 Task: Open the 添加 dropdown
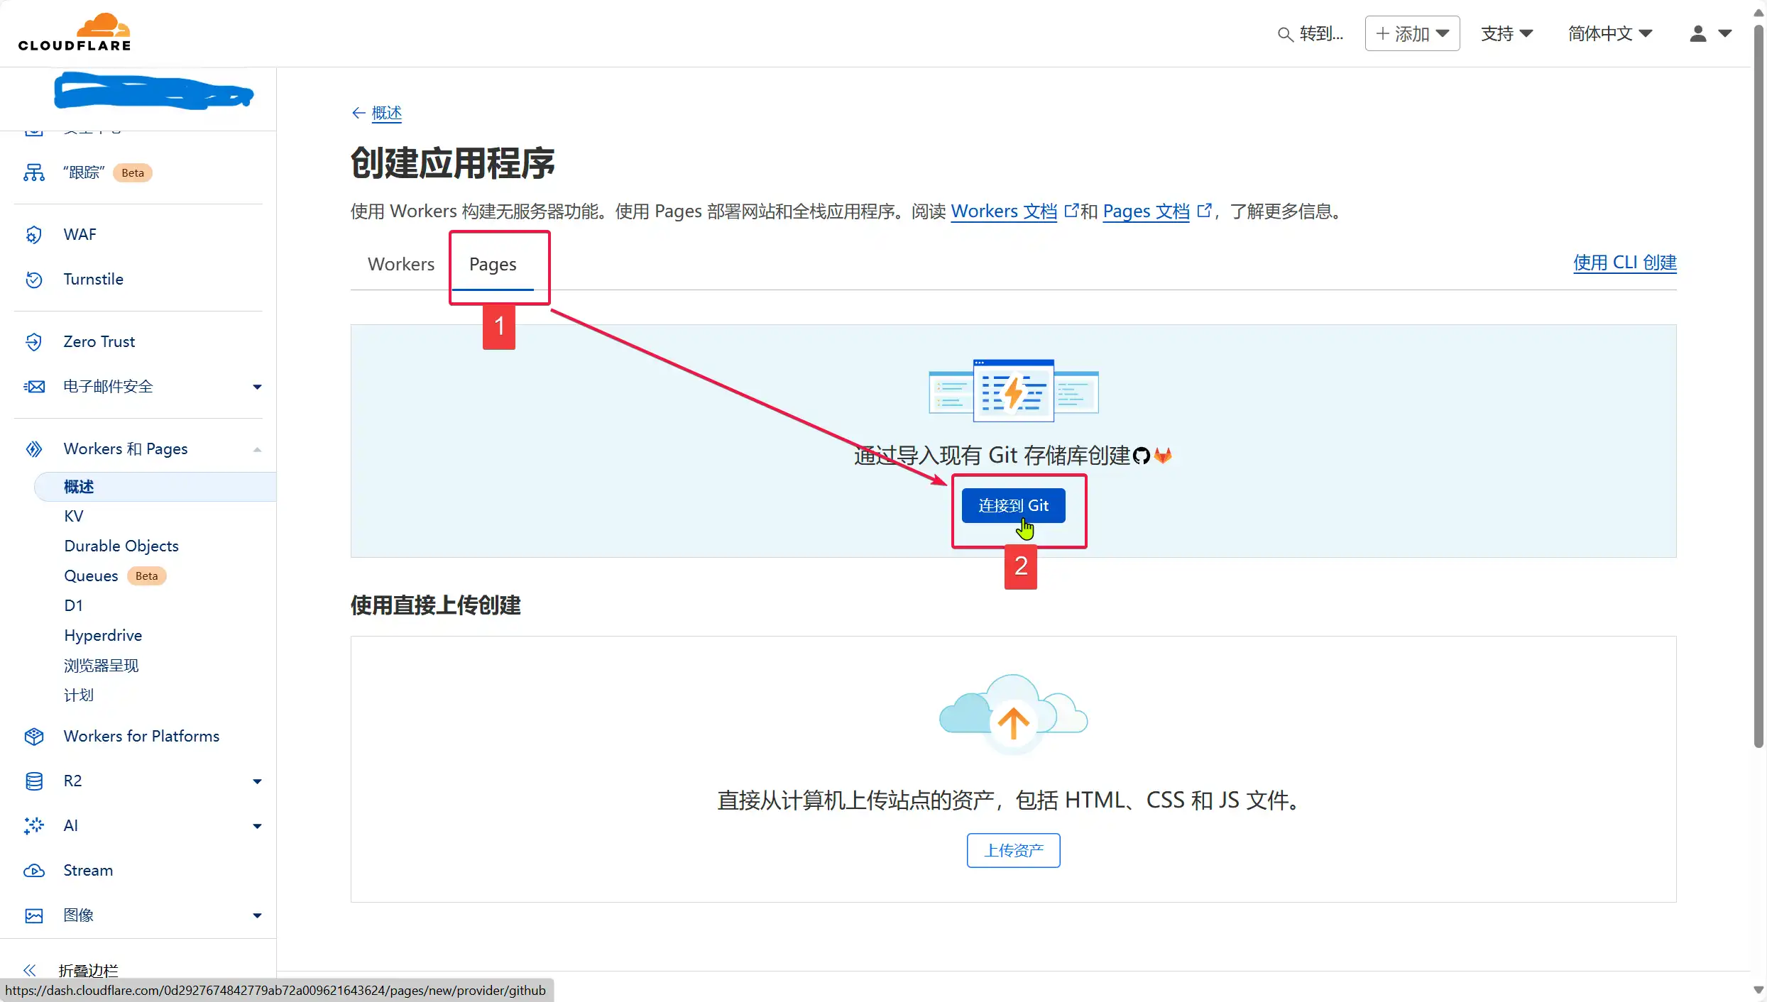[x=1411, y=33]
